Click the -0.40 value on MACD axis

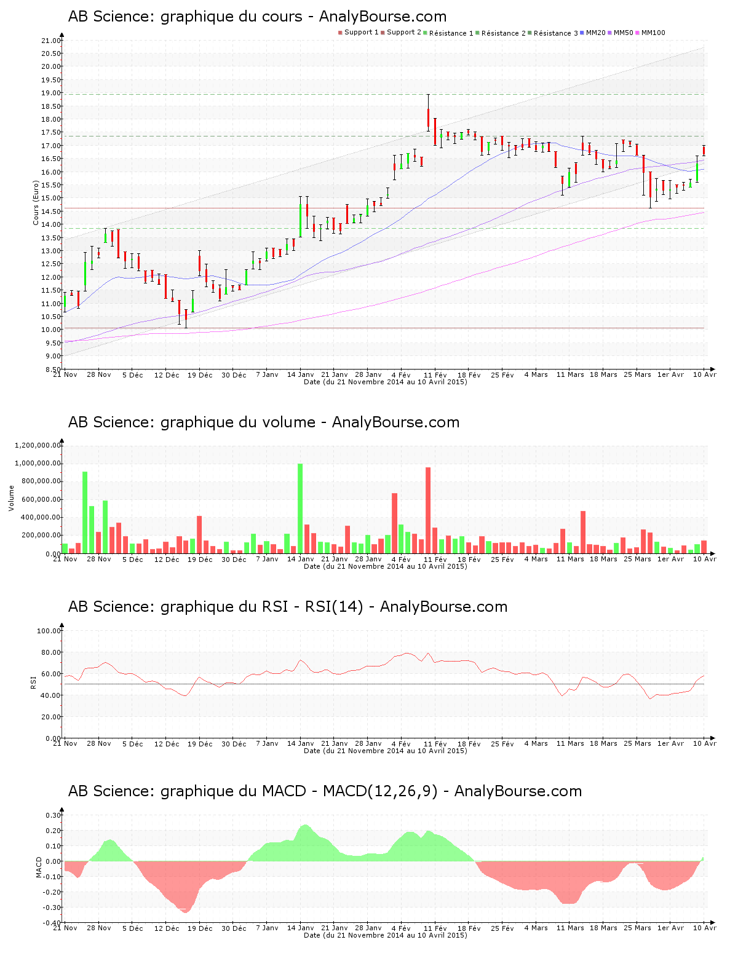click(52, 923)
